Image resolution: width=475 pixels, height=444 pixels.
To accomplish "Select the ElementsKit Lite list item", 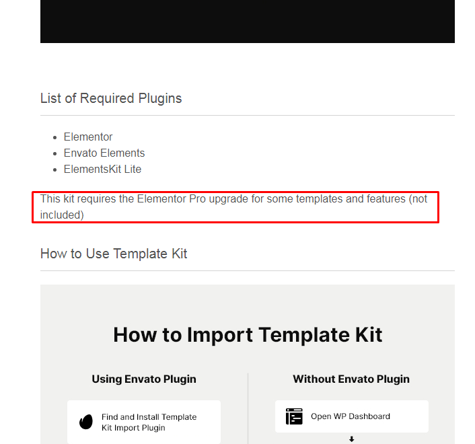I will [x=102, y=169].
